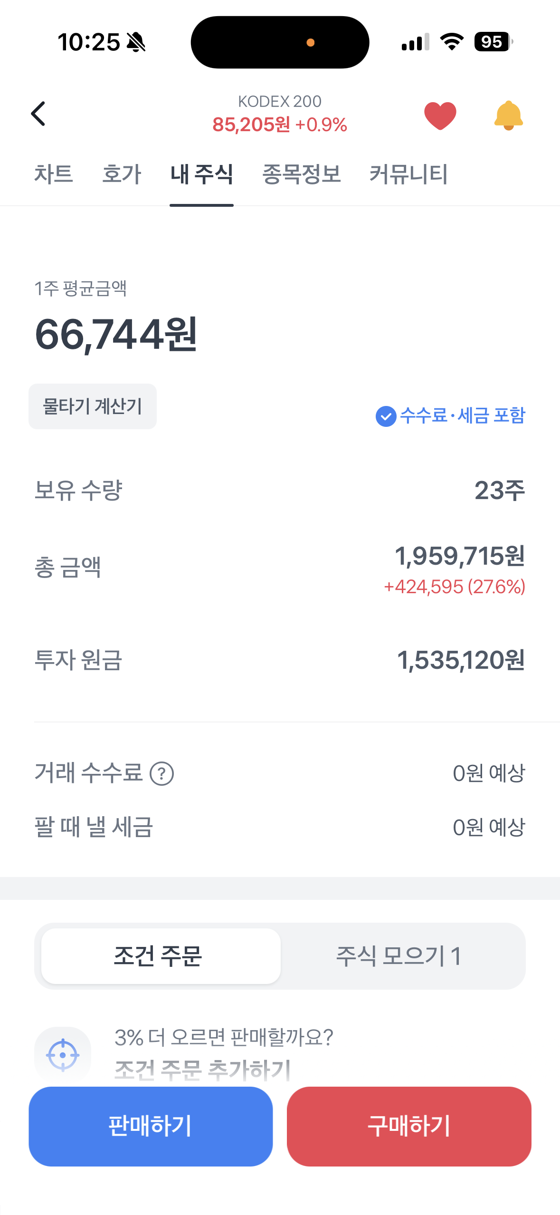Toggle the 수수료·세금 포함 checkbox
560x1215 pixels.
click(386, 416)
